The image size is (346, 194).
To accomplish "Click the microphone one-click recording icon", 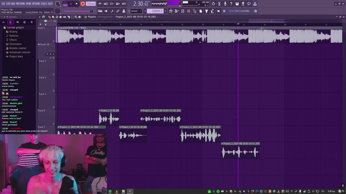I will [225, 4].
